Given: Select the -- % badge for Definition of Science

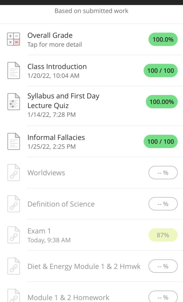Looking at the screenshot, I should pyautogui.click(x=163, y=203).
